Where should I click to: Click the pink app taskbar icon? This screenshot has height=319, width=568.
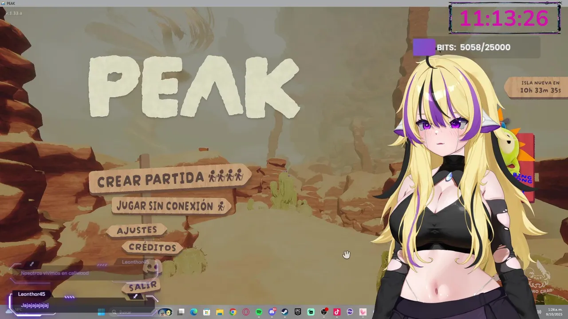click(363, 312)
